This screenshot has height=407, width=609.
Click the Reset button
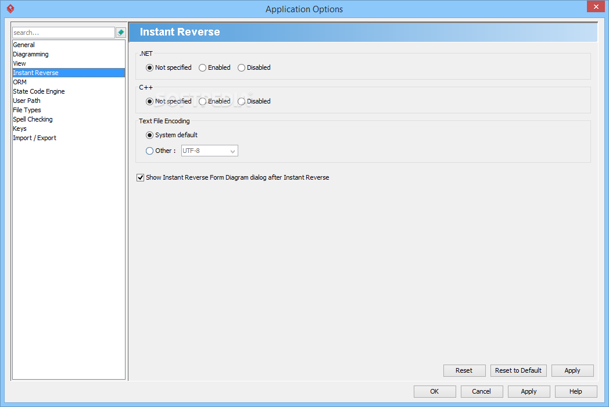[464, 370]
